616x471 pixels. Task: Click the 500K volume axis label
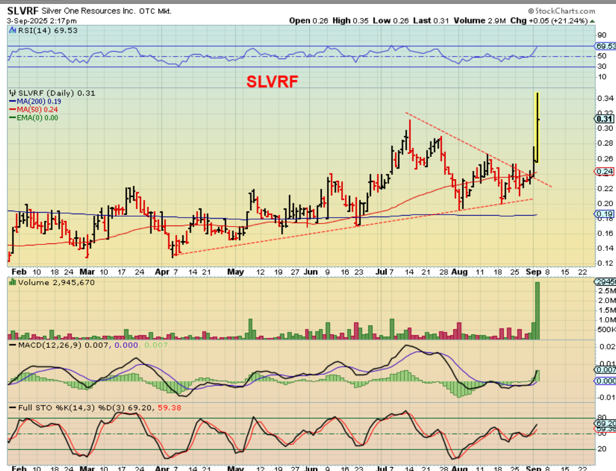(x=606, y=330)
